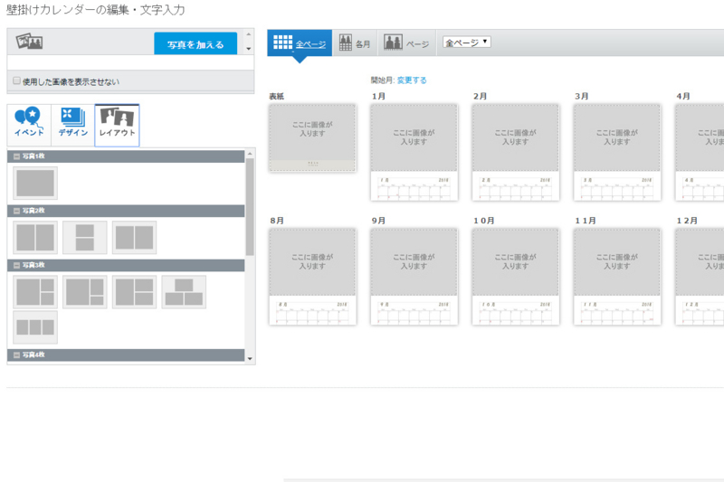Click the layout list scroll down arrow
Viewport: 724px width, 482px height.
tap(250, 359)
